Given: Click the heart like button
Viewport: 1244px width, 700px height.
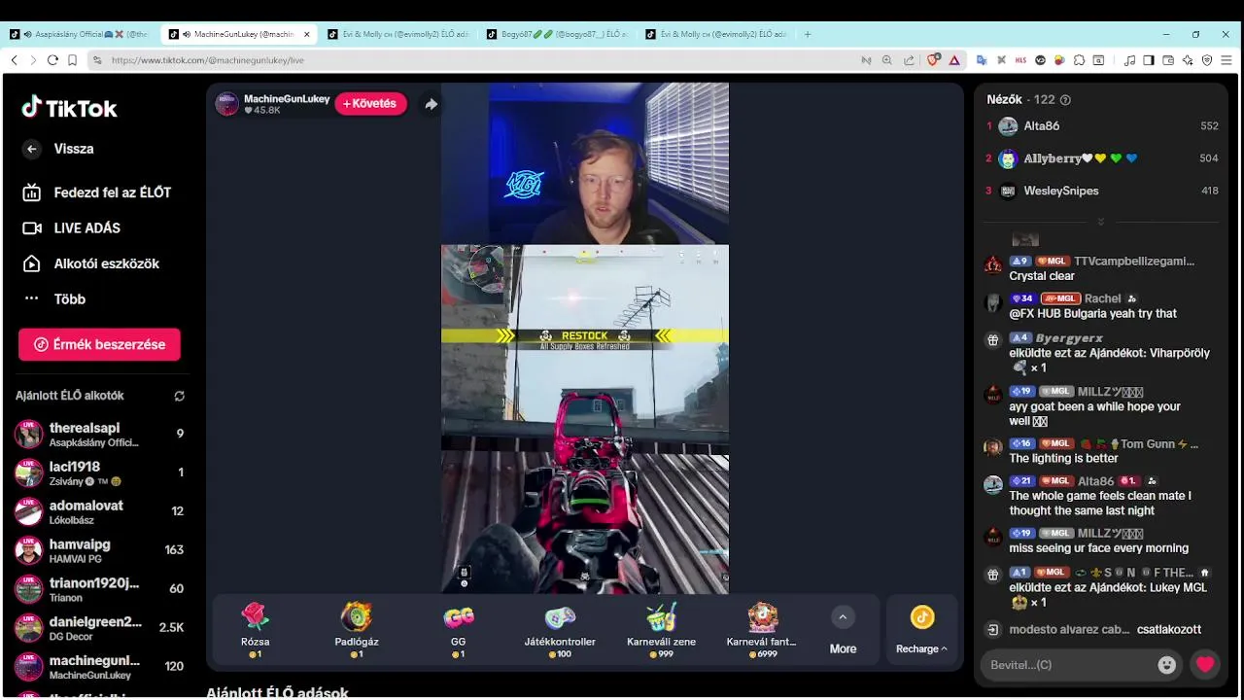Looking at the screenshot, I should coord(1205,665).
